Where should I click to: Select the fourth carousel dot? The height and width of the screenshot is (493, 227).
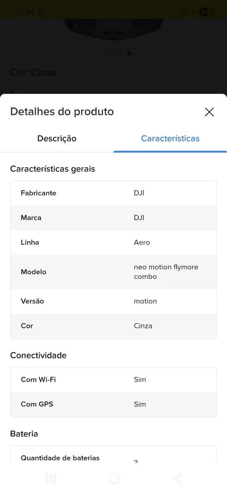129,54
